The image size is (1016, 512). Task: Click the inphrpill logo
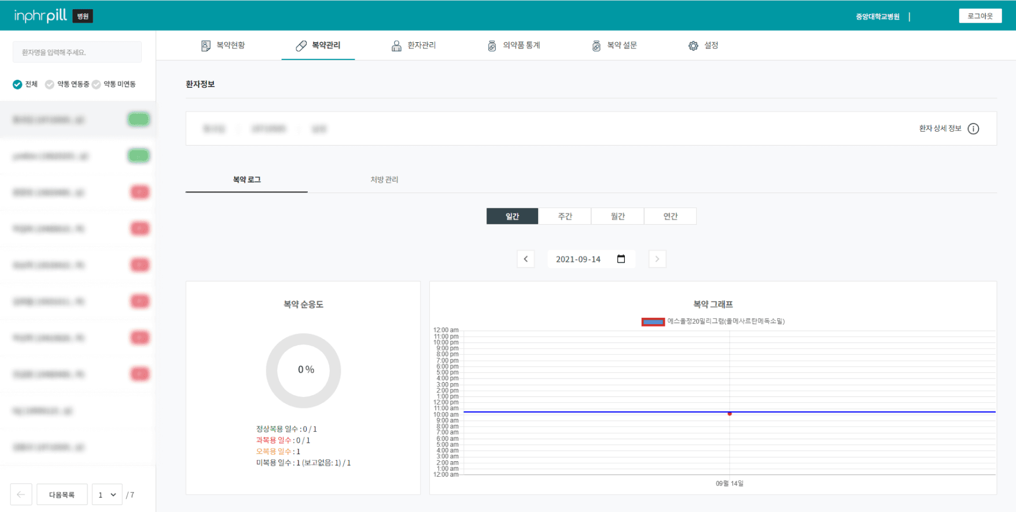pyautogui.click(x=41, y=16)
